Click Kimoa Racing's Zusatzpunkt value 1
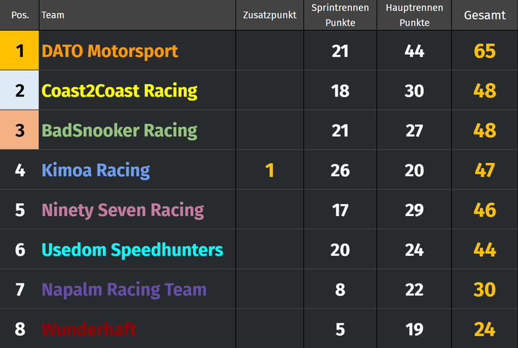This screenshot has height=348, width=518. (270, 171)
